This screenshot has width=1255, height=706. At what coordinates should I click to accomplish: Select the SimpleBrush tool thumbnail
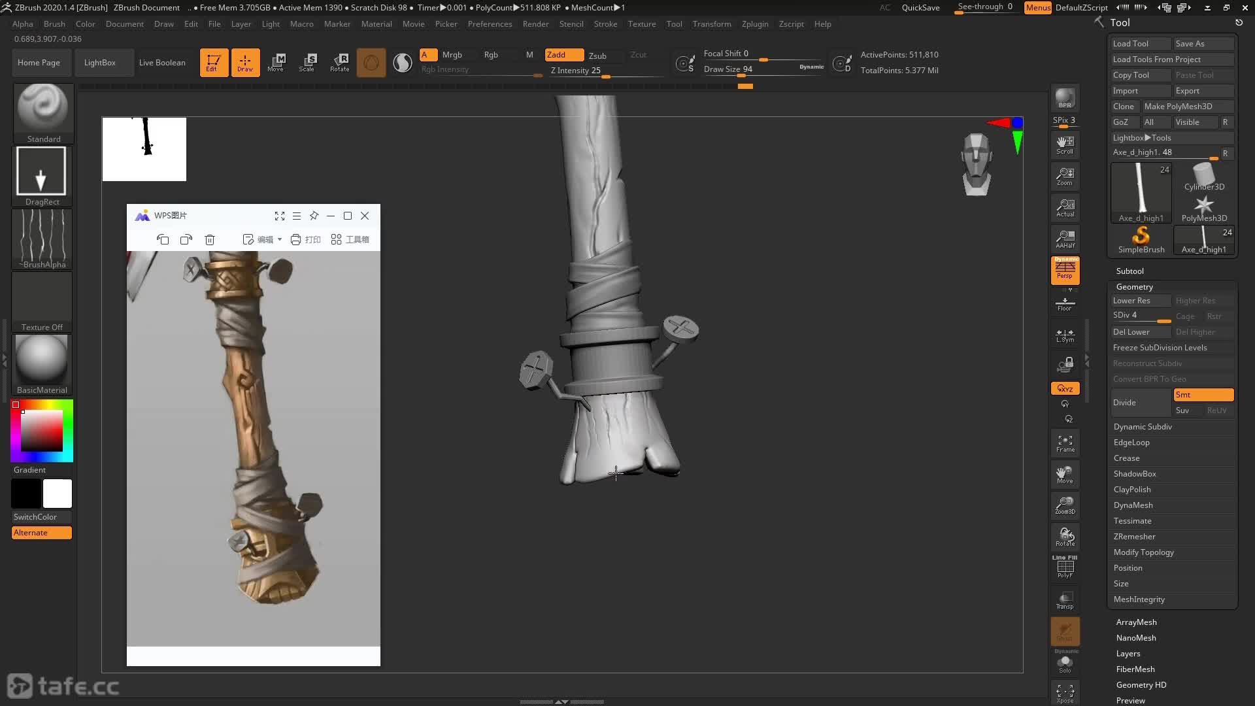(x=1141, y=240)
